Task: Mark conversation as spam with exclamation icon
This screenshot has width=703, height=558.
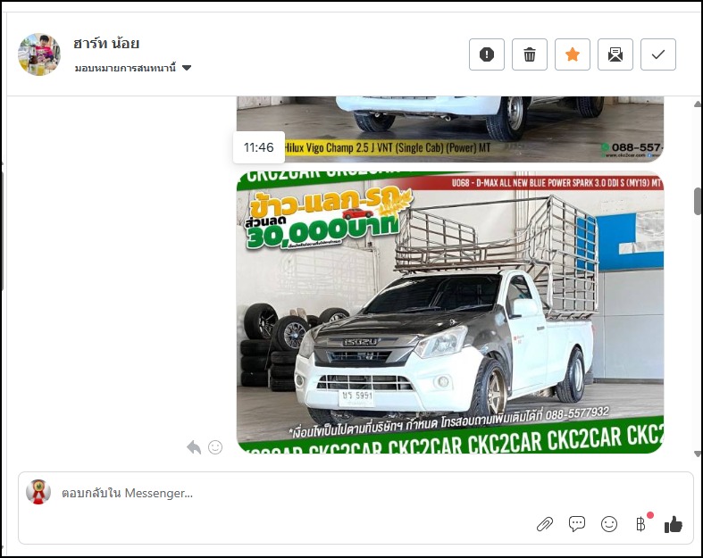Action: coord(487,54)
